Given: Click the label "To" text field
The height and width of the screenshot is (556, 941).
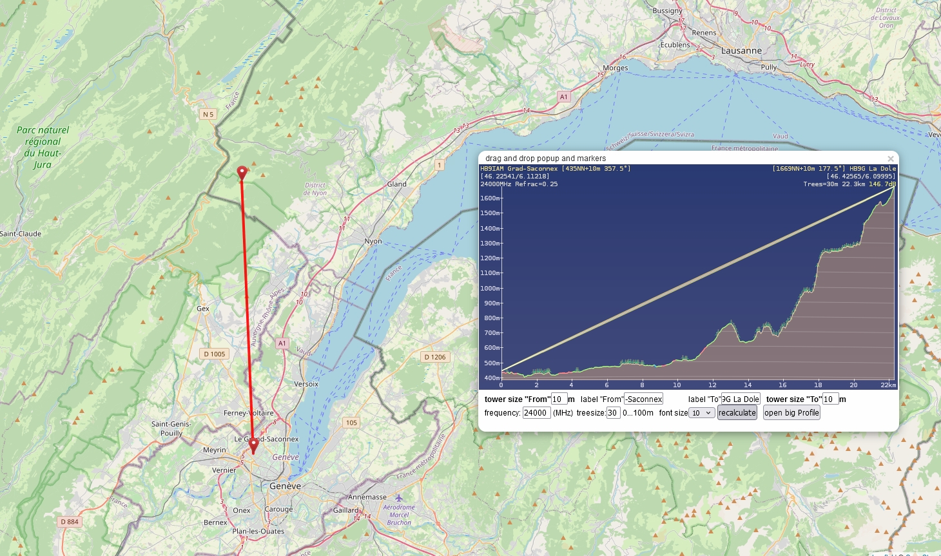Looking at the screenshot, I should 740,399.
